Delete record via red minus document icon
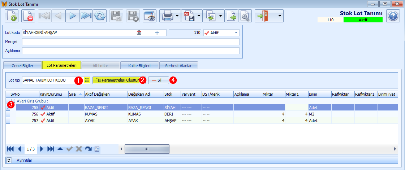The image size is (405, 170). [28, 16]
